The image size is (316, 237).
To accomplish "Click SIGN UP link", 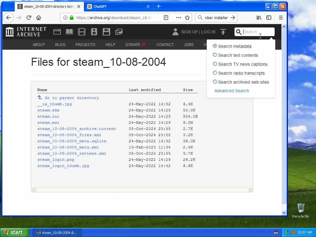I will [x=189, y=32].
